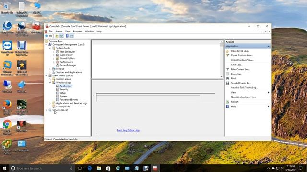Select the Setup log in the tree
This screenshot has height=172, width=307.
(x=63, y=93)
